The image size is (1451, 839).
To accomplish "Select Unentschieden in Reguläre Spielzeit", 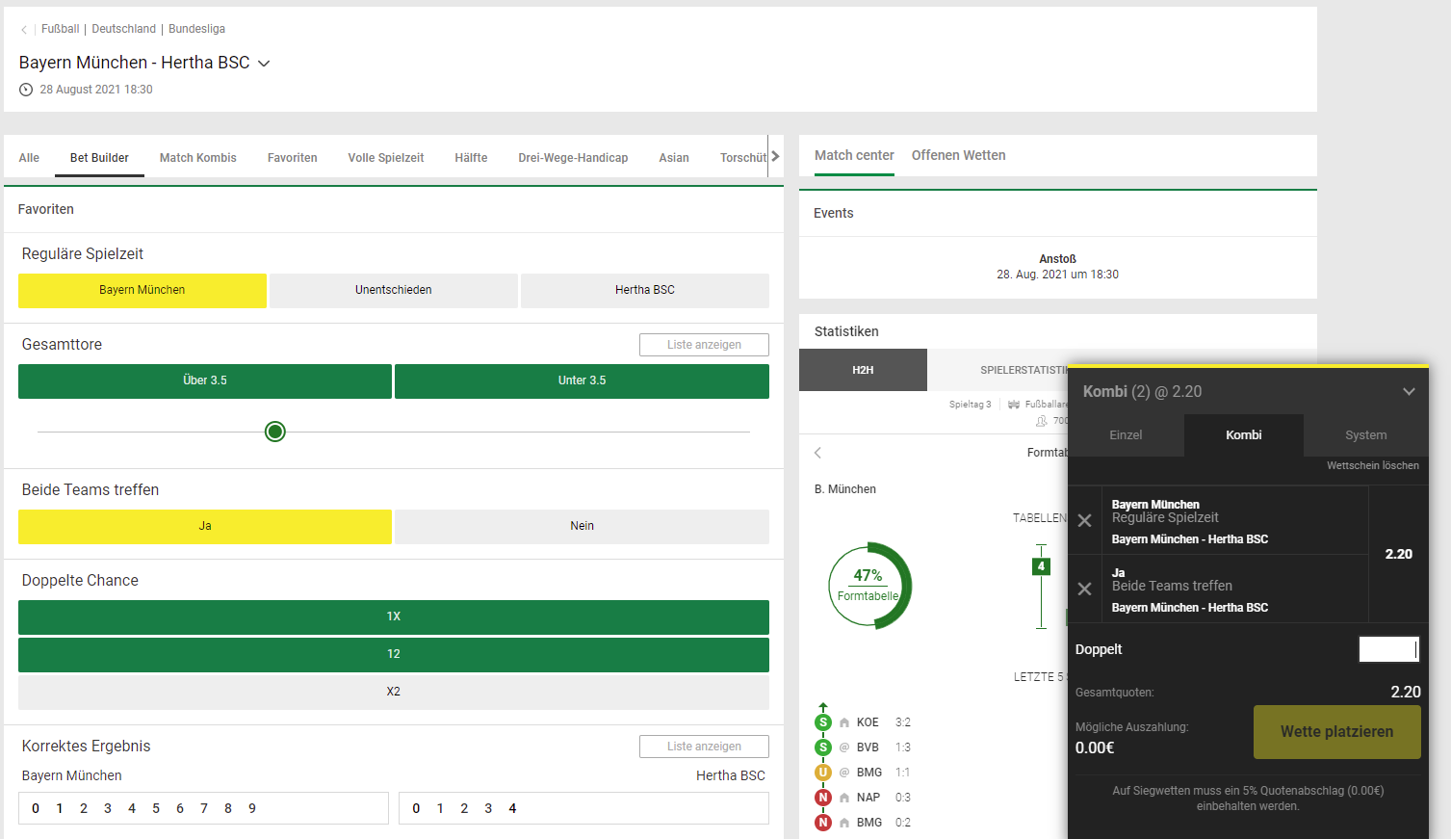I will pyautogui.click(x=394, y=290).
